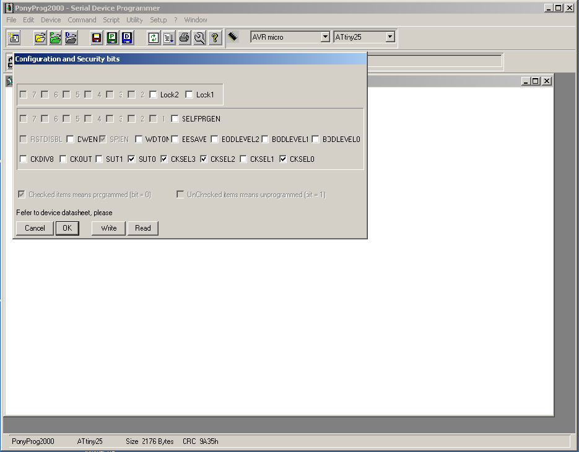The width and height of the screenshot is (579, 452).
Task: Uncheck the CKSEL2 checkbox
Action: [204, 159]
